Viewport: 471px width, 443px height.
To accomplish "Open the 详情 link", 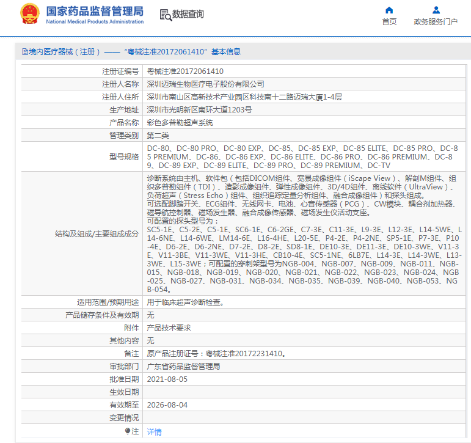I will [154, 432].
